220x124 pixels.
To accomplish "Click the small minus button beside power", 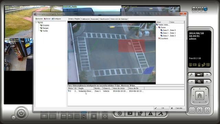I will click(x=13, y=117).
